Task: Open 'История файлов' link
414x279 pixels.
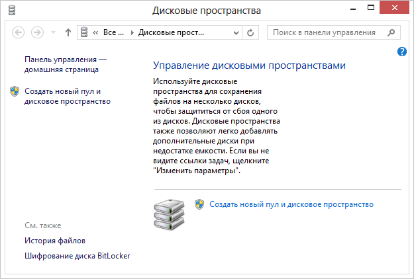Action: tap(55, 241)
